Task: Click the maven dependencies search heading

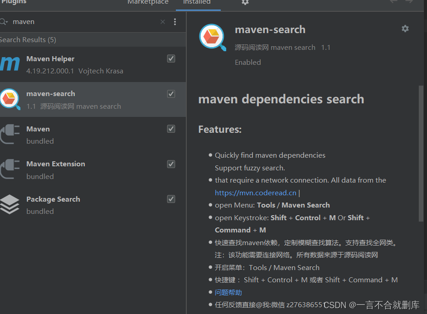Action: pyautogui.click(x=281, y=99)
